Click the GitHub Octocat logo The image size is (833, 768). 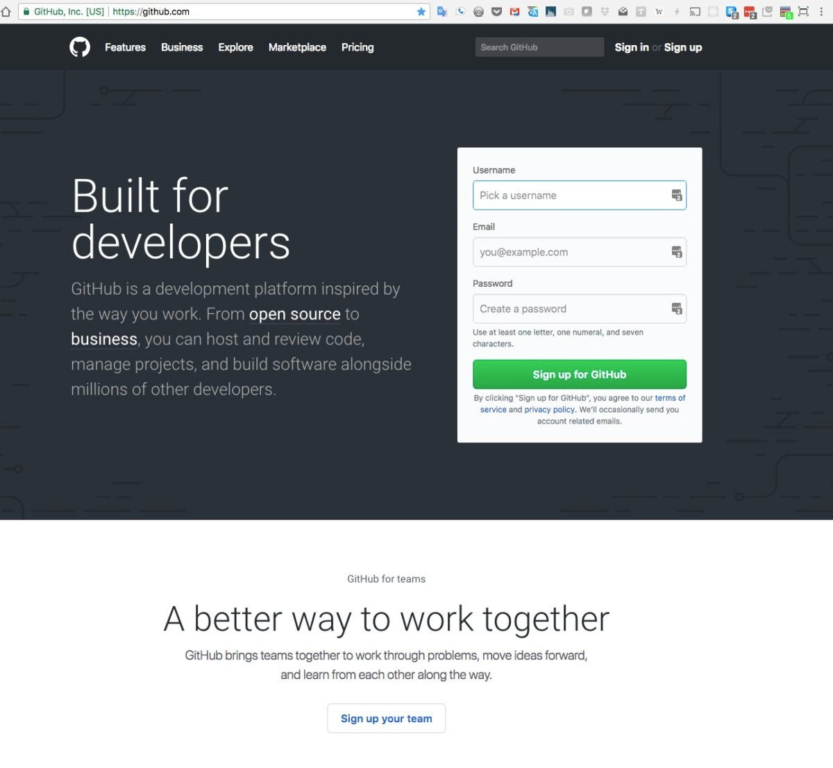80,47
